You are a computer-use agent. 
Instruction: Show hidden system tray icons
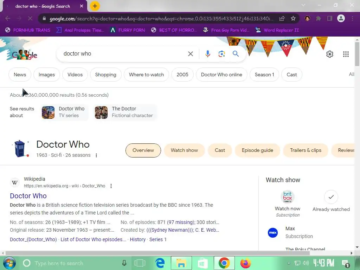click(289, 263)
